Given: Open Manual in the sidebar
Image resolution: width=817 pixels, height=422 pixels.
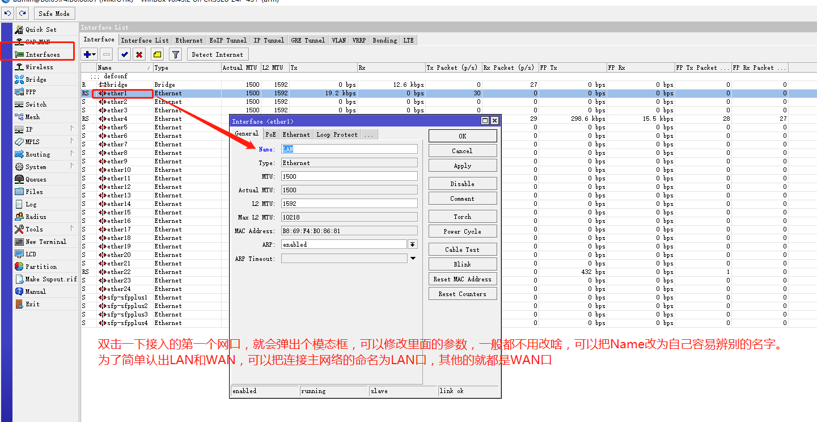Looking at the screenshot, I should (x=35, y=292).
